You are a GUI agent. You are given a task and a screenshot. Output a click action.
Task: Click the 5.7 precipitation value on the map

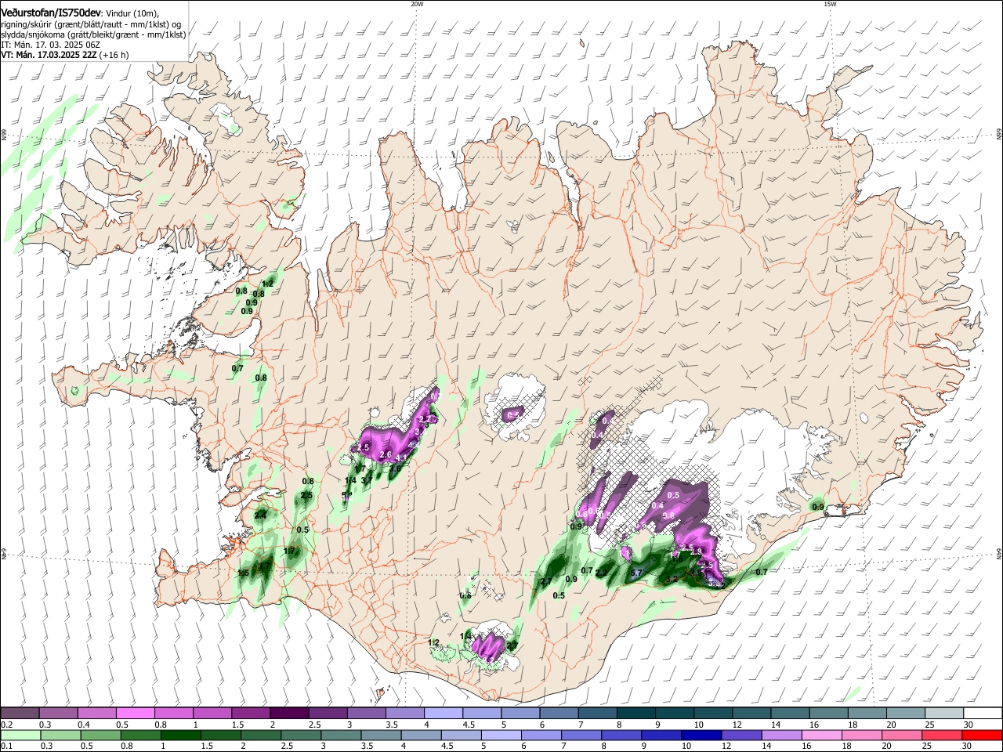(636, 573)
